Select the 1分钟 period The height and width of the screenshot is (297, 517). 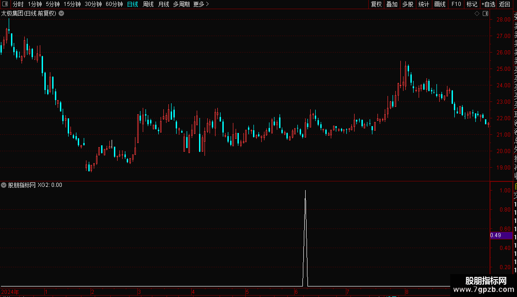pos(35,4)
